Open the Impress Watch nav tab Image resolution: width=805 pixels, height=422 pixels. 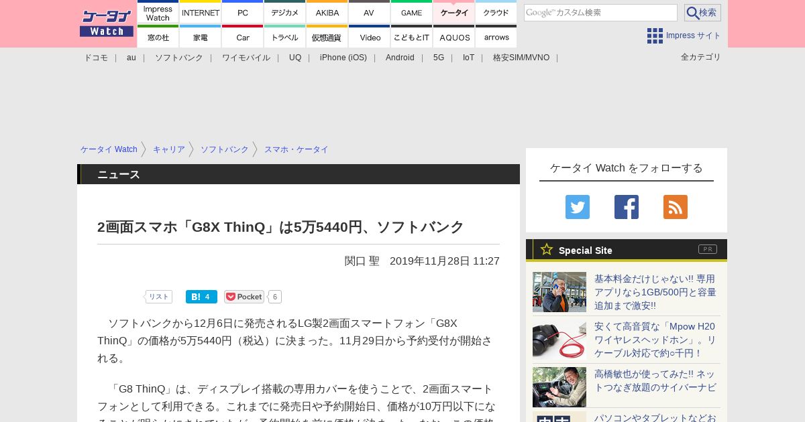(x=158, y=13)
